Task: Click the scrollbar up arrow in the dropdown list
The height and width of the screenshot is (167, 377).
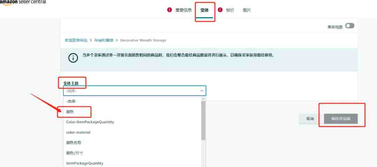Action: 204,99
